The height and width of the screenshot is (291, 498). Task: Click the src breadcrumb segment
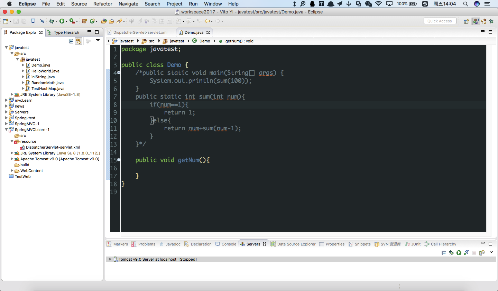click(x=152, y=41)
